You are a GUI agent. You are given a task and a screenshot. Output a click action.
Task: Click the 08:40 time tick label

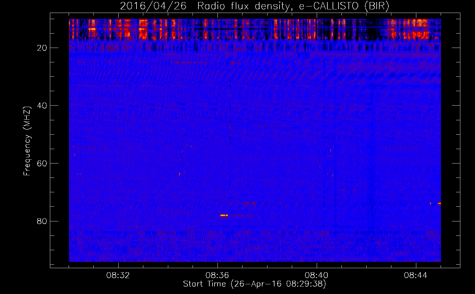click(317, 275)
